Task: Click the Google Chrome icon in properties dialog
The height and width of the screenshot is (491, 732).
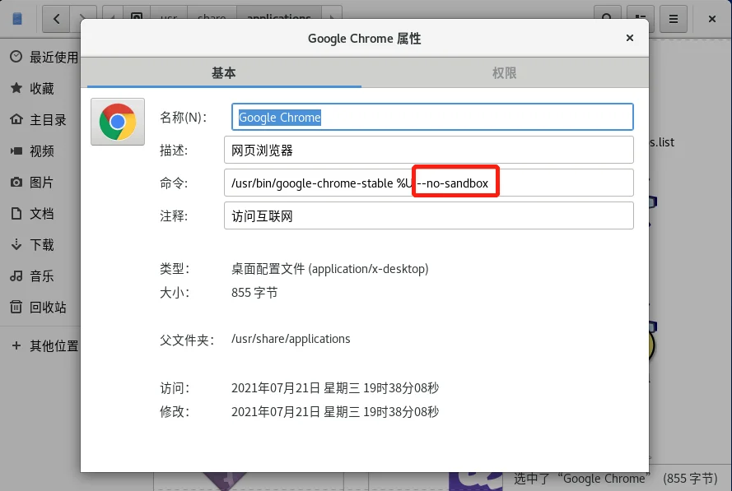Action: [118, 122]
